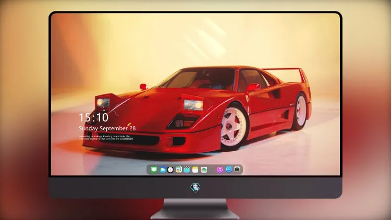
Task: Open the yellow Notes app in dock
Action: 195,169
